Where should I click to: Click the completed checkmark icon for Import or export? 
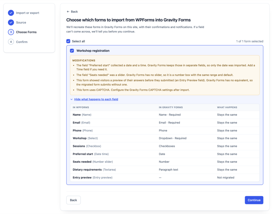[11, 13]
